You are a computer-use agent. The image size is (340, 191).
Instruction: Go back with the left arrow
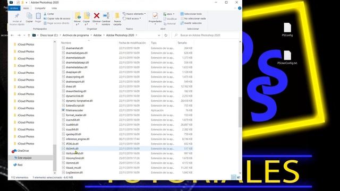[x=12, y=35]
